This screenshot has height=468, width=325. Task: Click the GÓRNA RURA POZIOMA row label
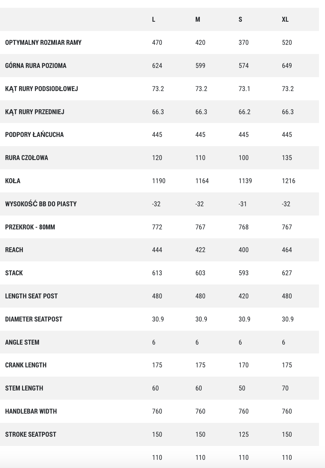click(36, 65)
